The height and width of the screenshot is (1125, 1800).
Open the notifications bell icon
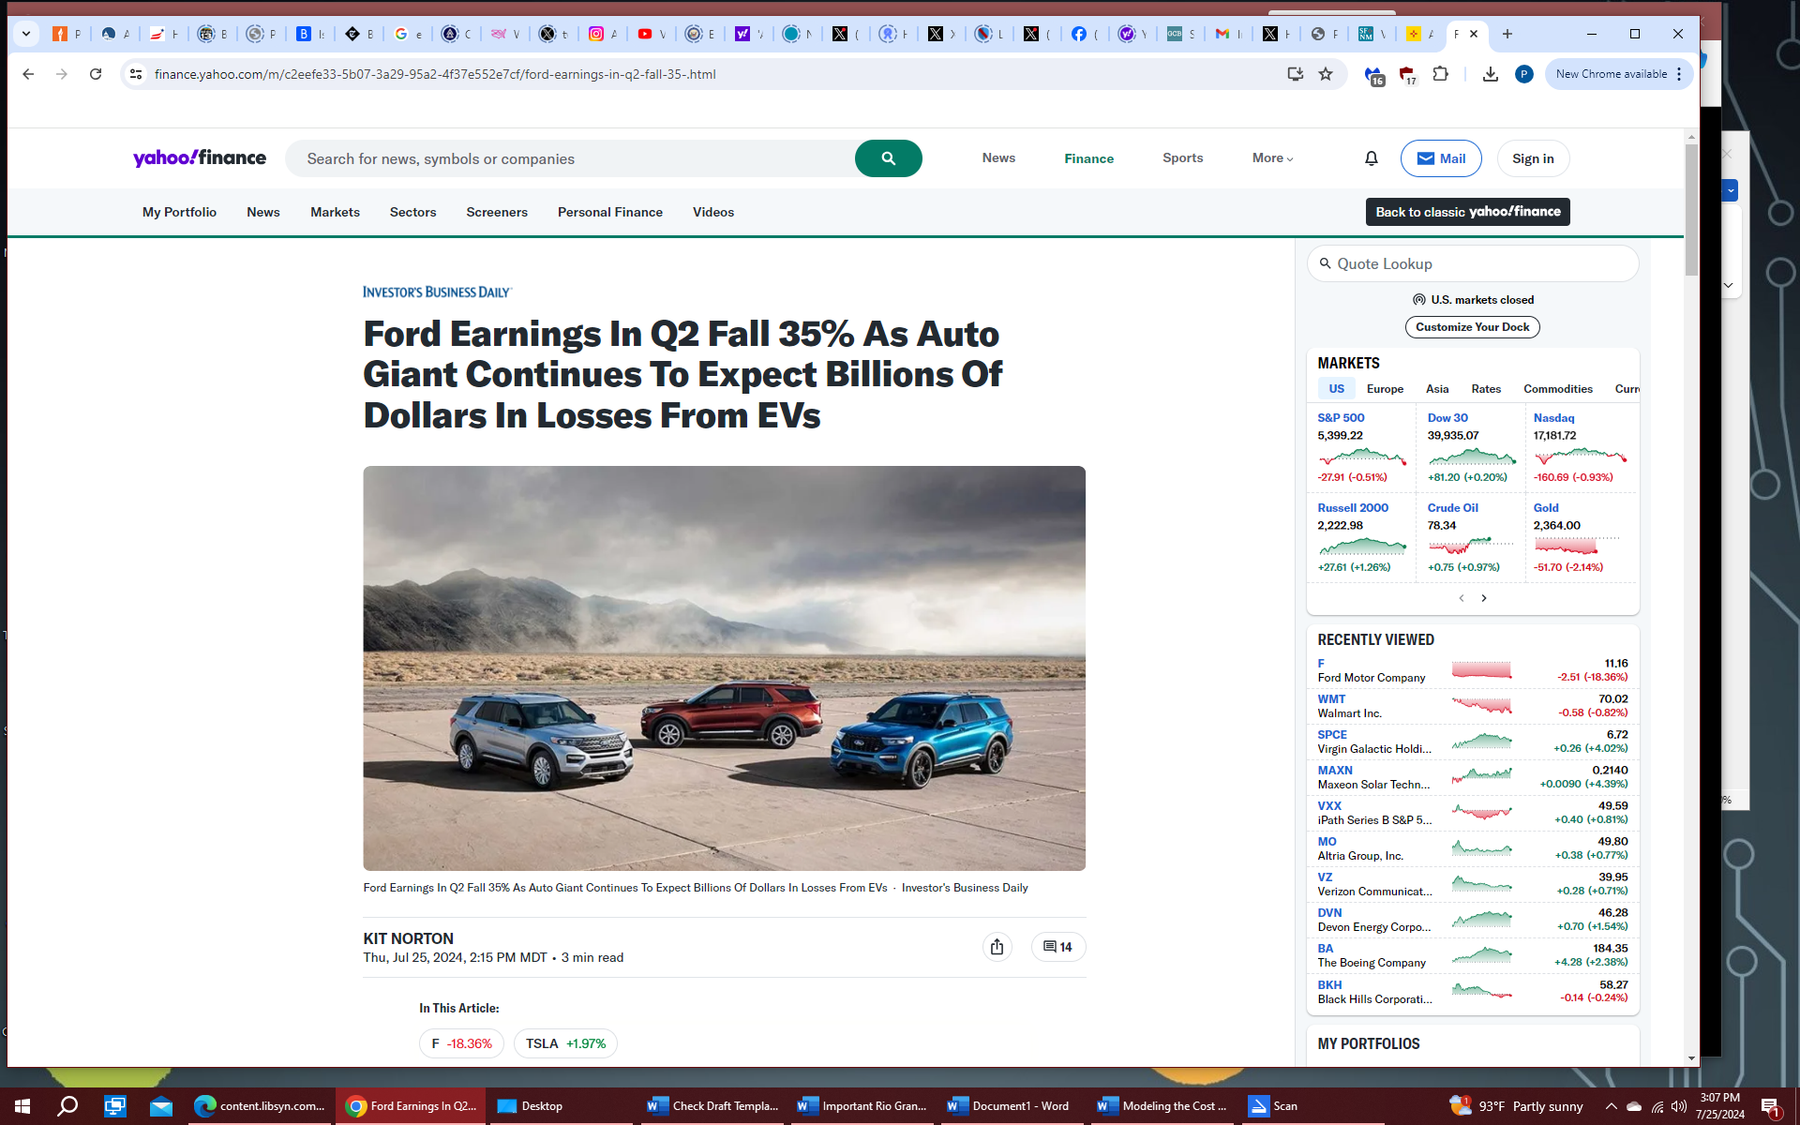point(1371,158)
